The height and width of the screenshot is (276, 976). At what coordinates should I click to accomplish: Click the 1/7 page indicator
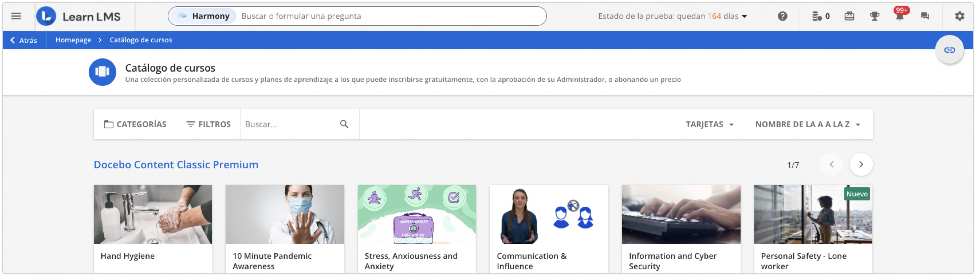pyautogui.click(x=793, y=165)
